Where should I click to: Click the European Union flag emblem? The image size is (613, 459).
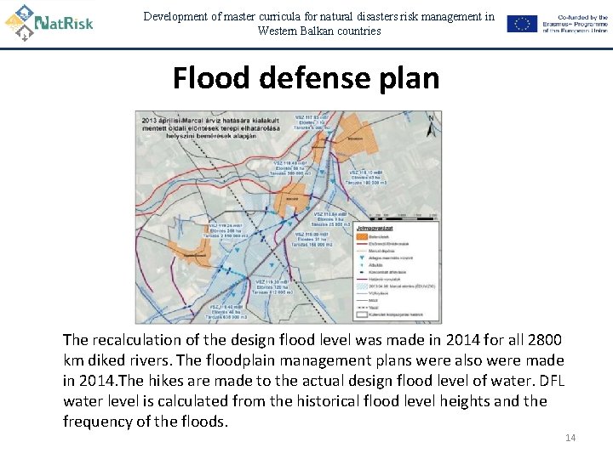coord(522,24)
